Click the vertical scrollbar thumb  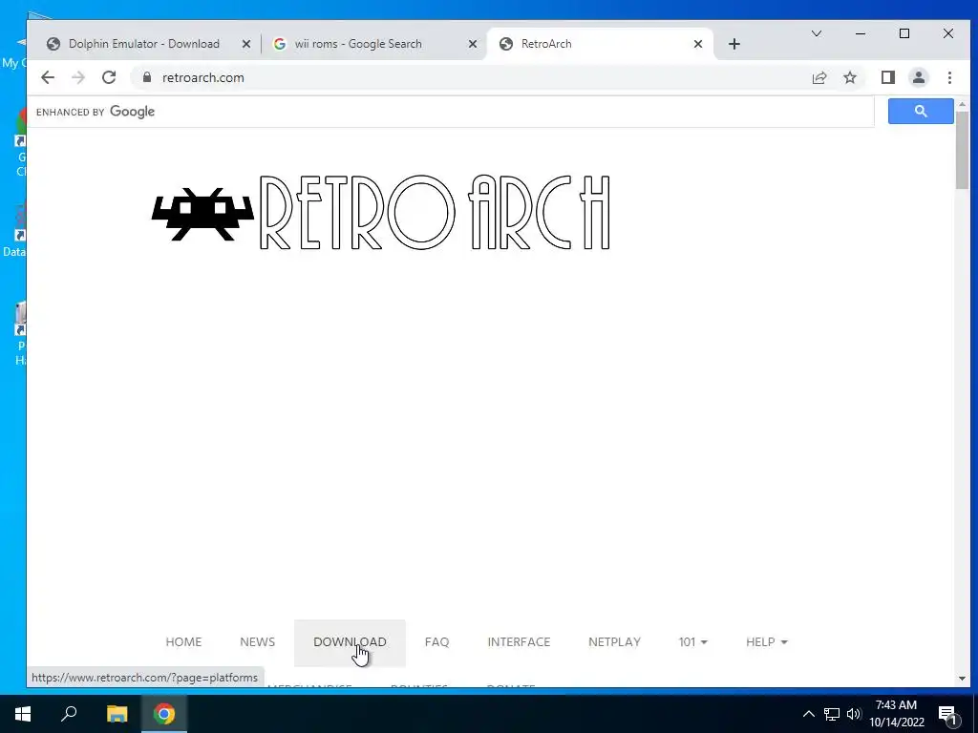[961, 150]
